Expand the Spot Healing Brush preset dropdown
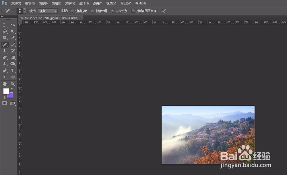This screenshot has width=287, height=175. [x=12, y=11]
